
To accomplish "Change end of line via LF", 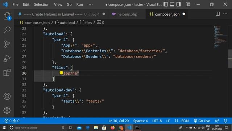I will [x=168, y=121].
